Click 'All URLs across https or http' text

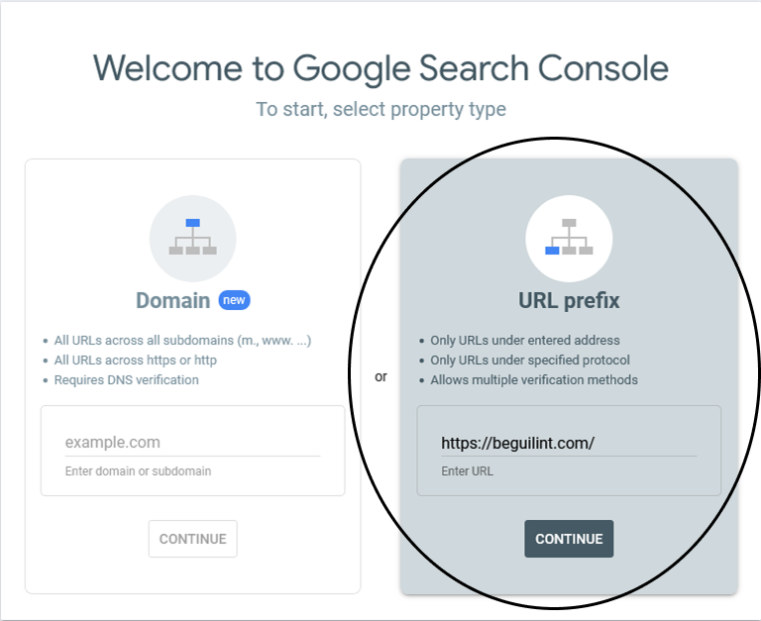(136, 360)
